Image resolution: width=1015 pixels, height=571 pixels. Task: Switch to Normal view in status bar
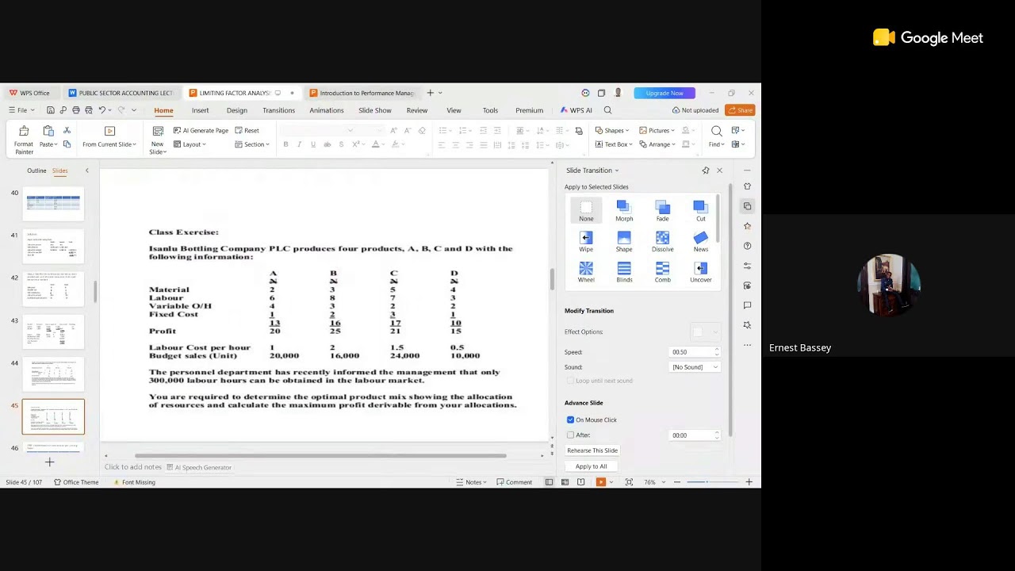549,482
